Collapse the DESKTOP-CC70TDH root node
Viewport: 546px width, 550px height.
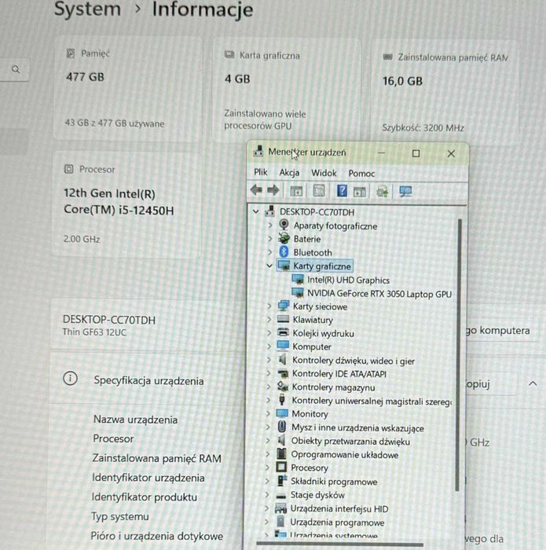coord(256,211)
